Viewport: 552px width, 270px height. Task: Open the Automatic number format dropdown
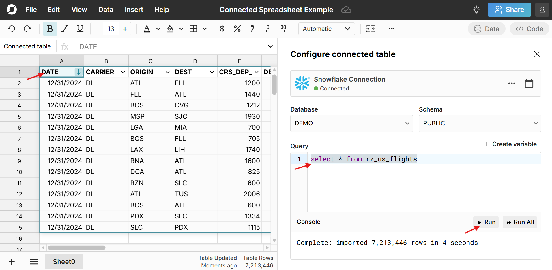coord(326,29)
